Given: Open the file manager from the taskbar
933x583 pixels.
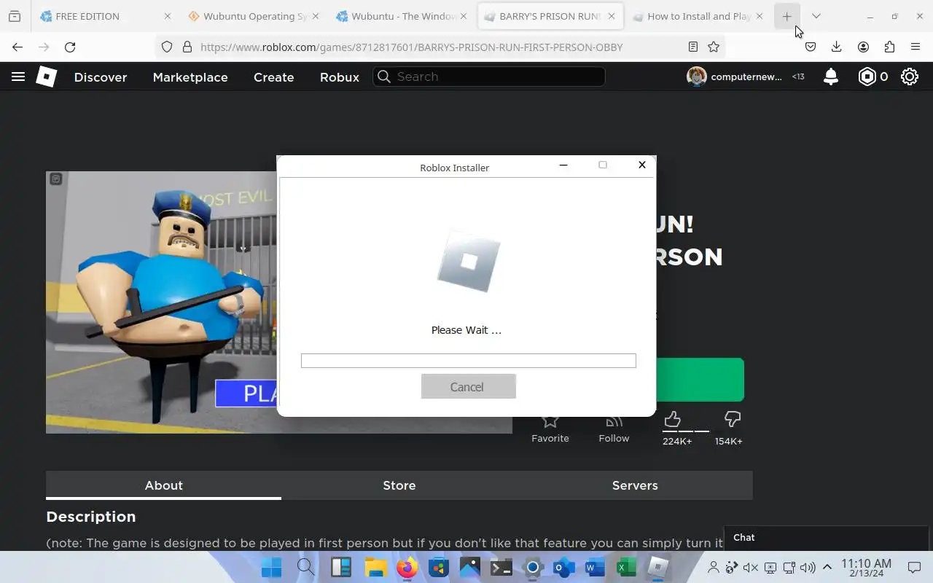Looking at the screenshot, I should click(375, 567).
